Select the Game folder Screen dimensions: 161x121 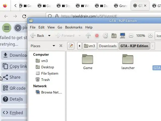[x=88, y=62]
